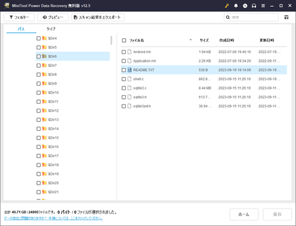Image resolution: width=296 pixels, height=226 pixels.
Task: Select the $Dir18 tree folder
Action: [x=53, y=165]
